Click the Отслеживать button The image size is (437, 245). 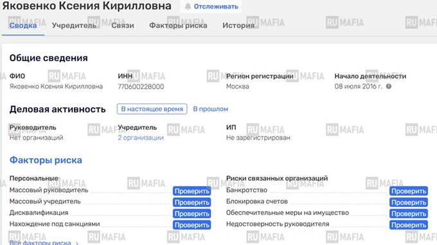[211, 6]
